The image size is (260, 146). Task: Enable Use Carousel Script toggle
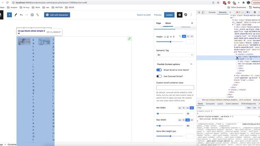[x=159, y=76]
